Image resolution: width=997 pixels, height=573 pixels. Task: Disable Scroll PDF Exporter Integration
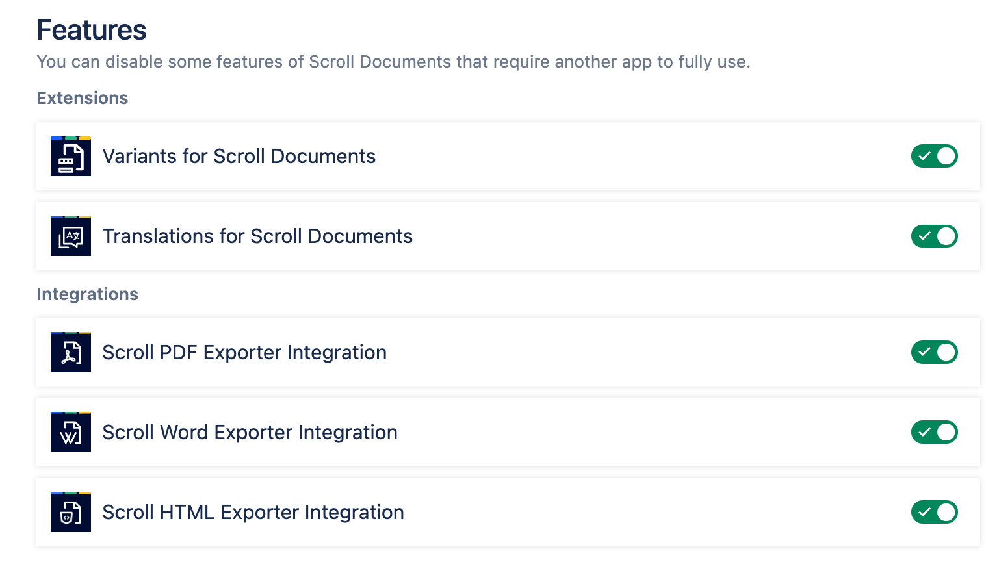click(935, 352)
